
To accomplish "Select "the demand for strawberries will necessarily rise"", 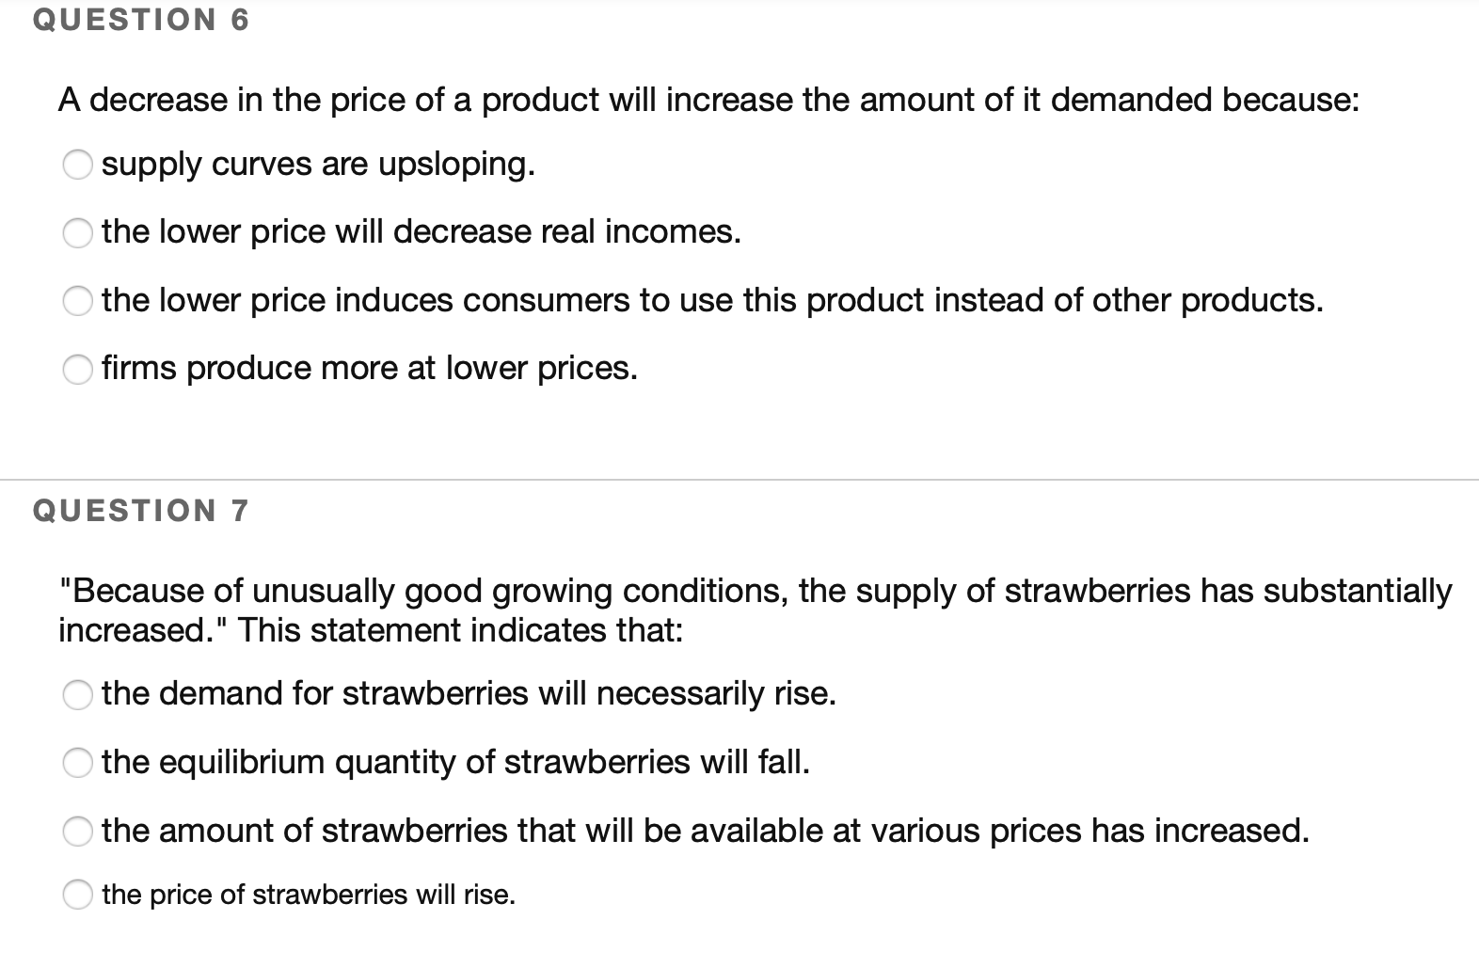I will tap(79, 696).
